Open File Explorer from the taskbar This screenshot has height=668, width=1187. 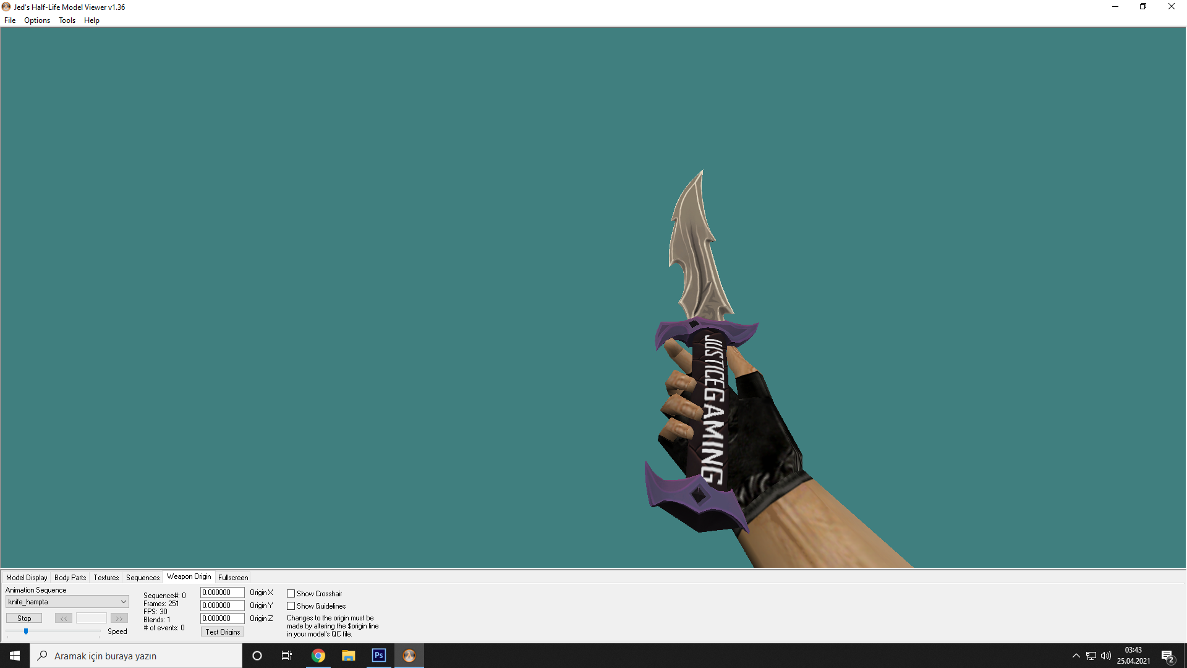(349, 656)
